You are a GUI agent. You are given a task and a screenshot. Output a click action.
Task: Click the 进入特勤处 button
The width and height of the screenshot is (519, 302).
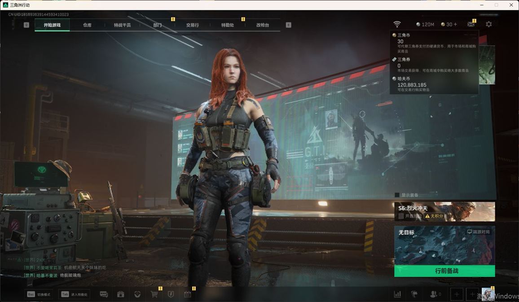coord(75,294)
